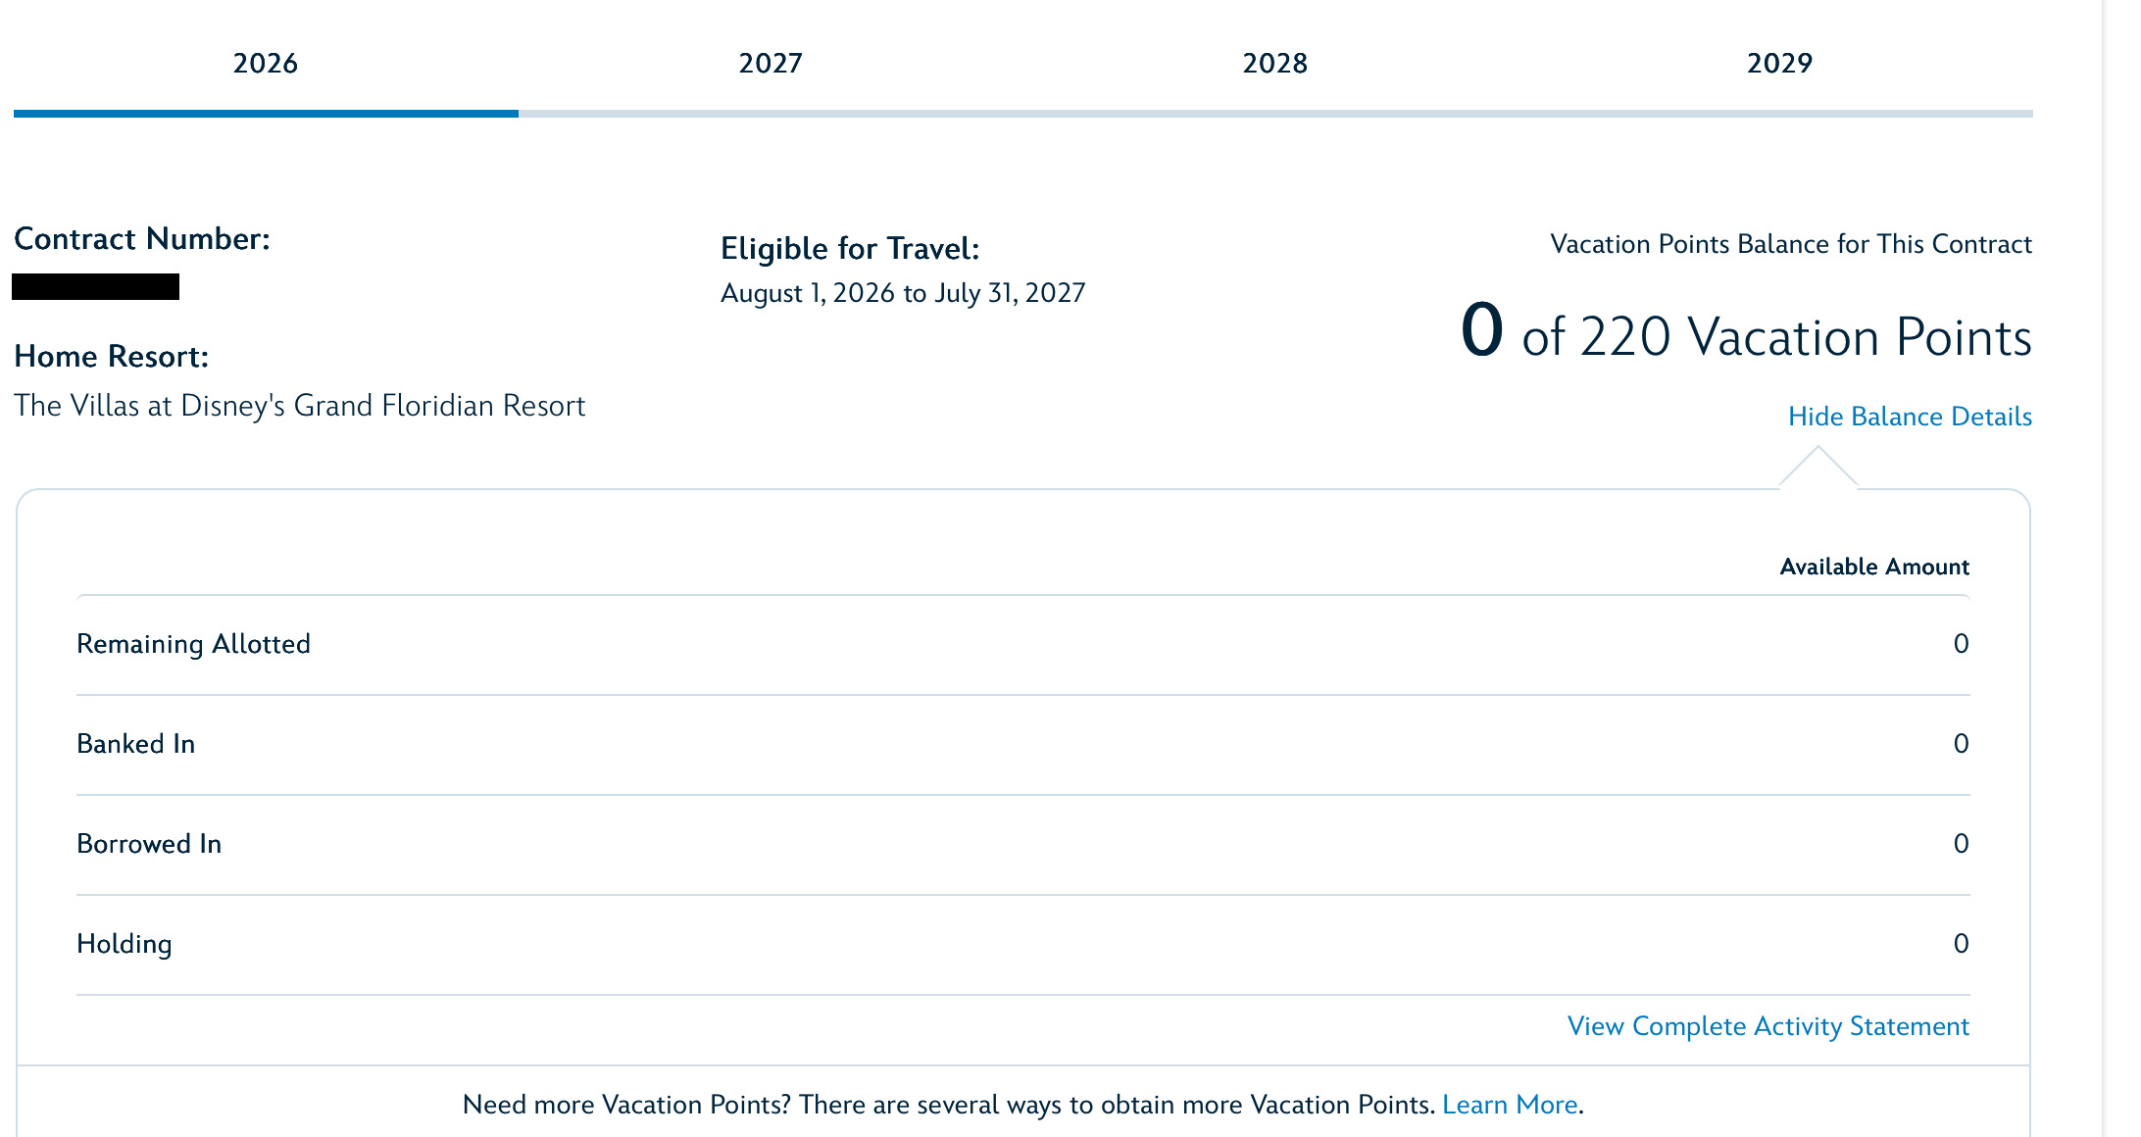Screen dimensions: 2141x1137
Task: Click the Eligible for Travel heading
Action: [850, 249]
